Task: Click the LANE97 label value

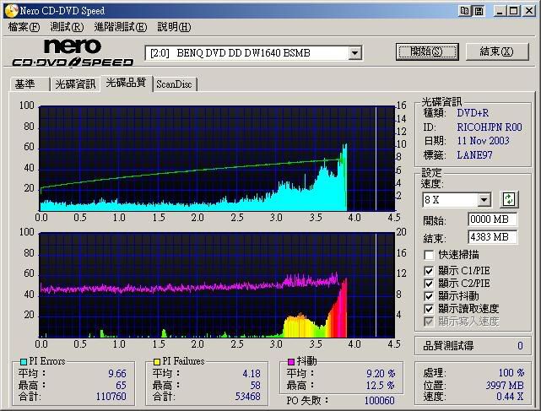Action: 475,155
